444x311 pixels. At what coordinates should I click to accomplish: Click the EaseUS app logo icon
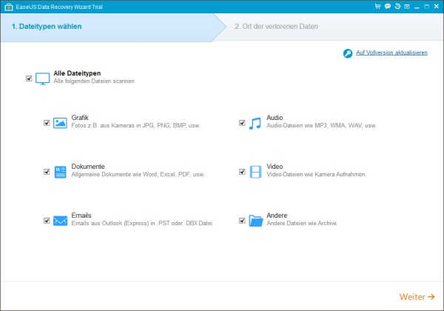pos(9,7)
